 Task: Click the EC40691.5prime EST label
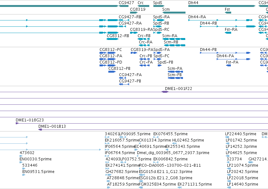click(151, 147)
